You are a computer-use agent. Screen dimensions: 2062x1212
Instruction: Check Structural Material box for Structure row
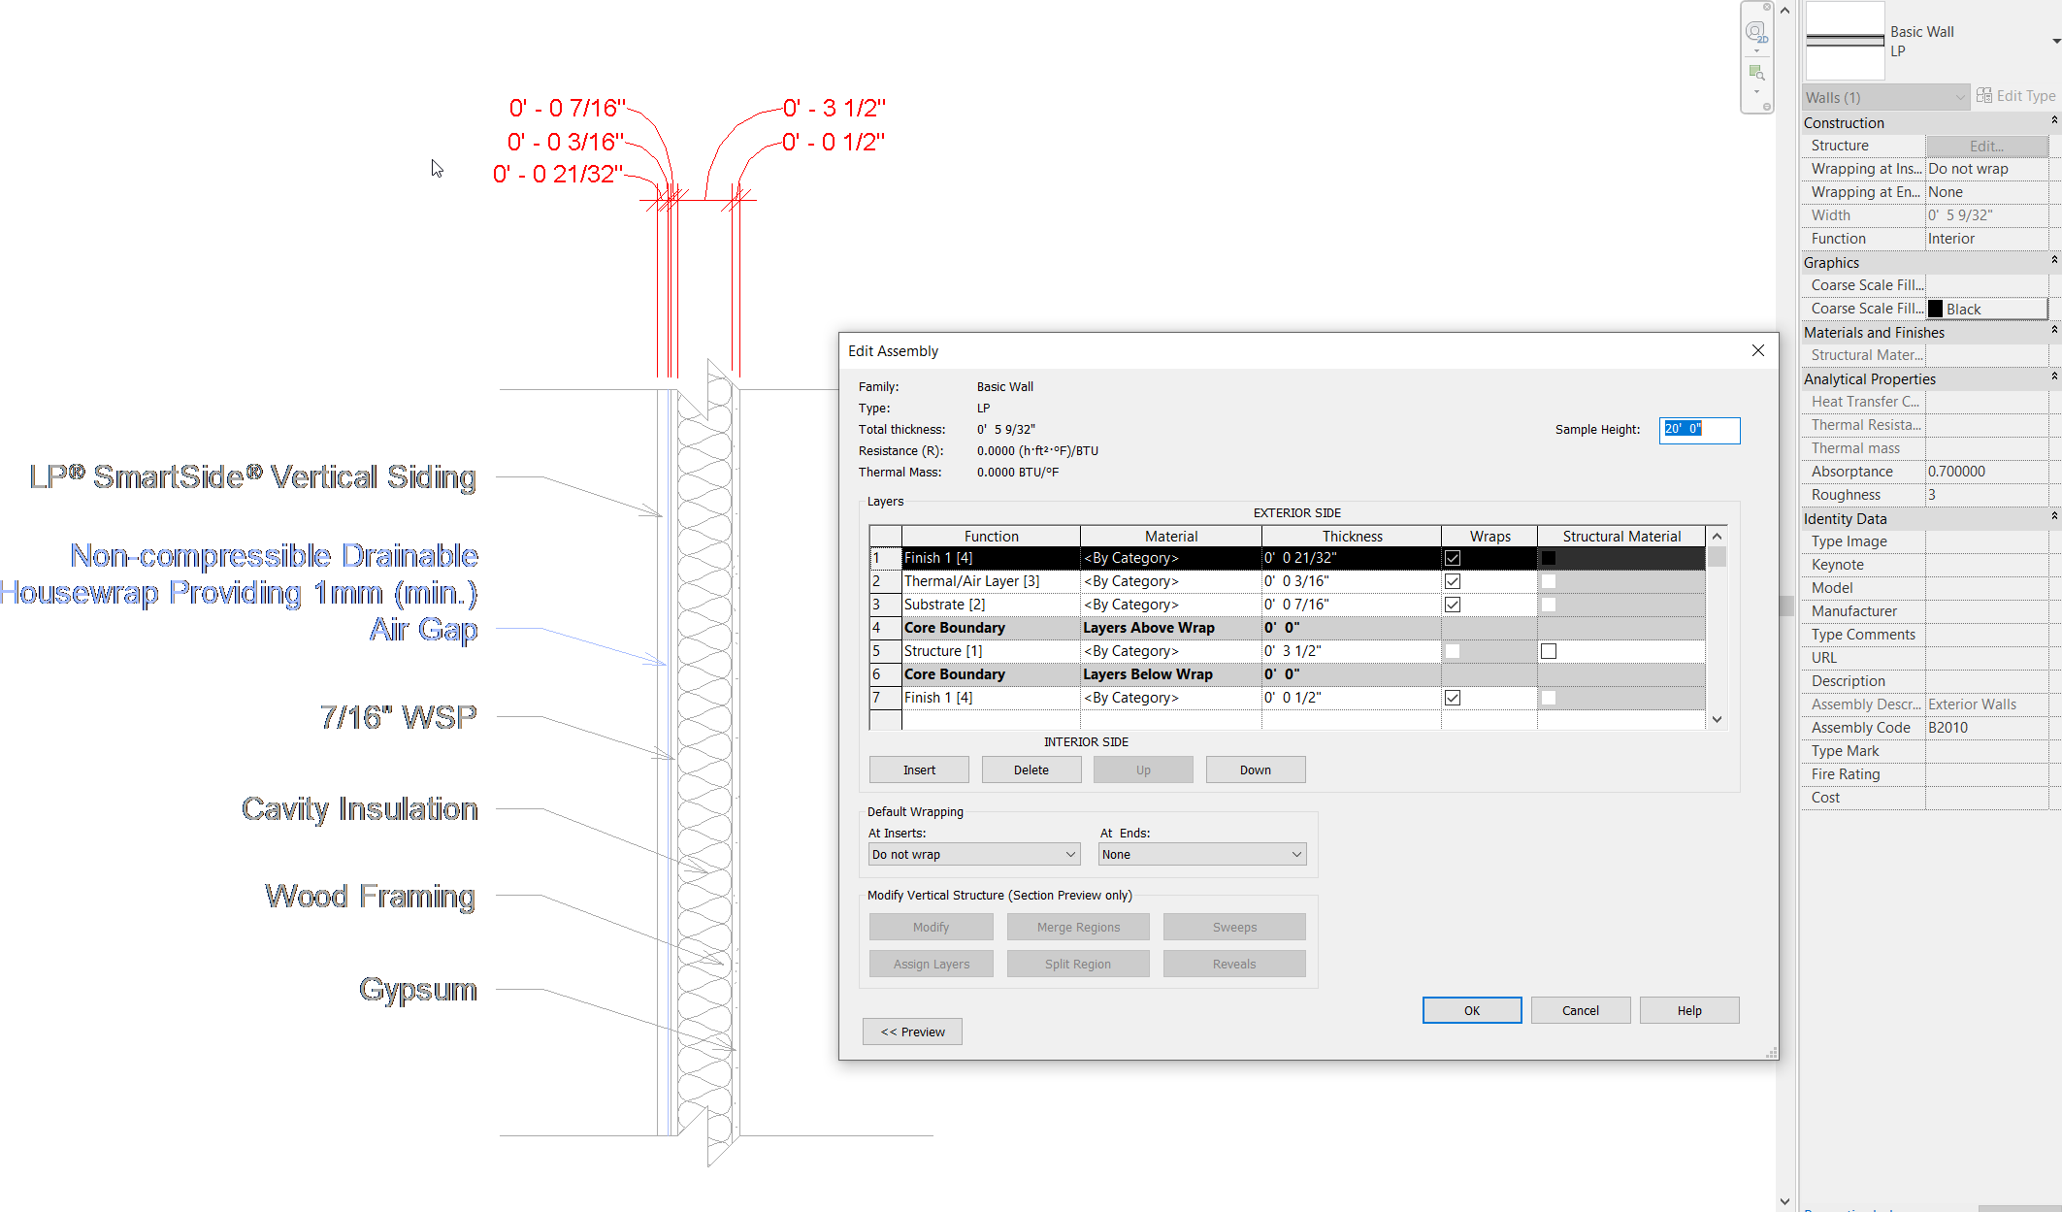[x=1549, y=651]
